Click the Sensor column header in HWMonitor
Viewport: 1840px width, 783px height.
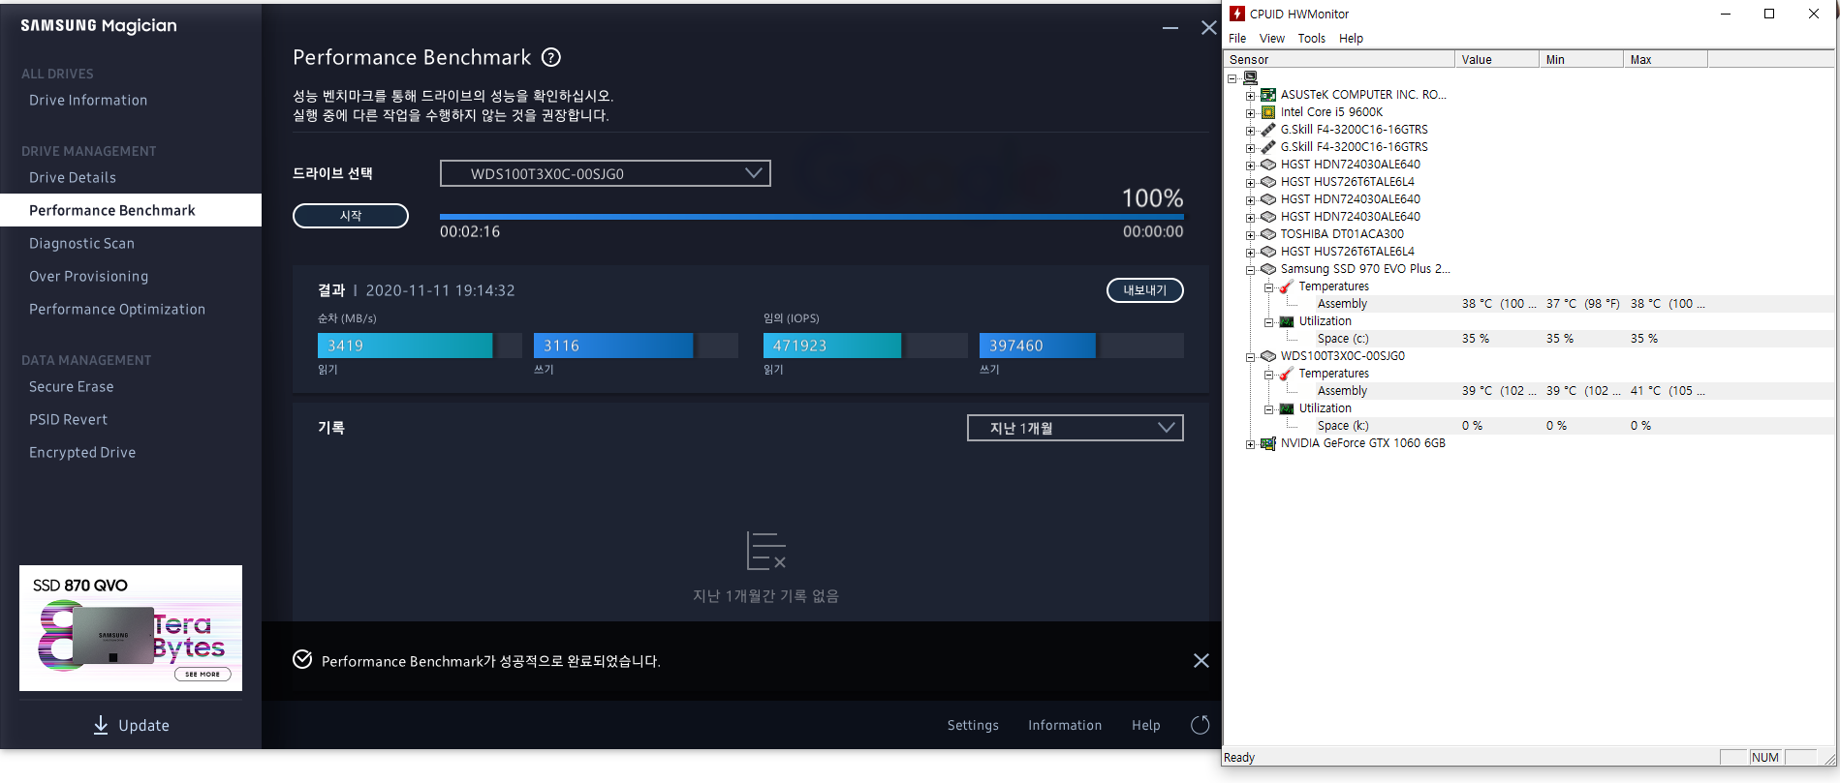(1339, 59)
